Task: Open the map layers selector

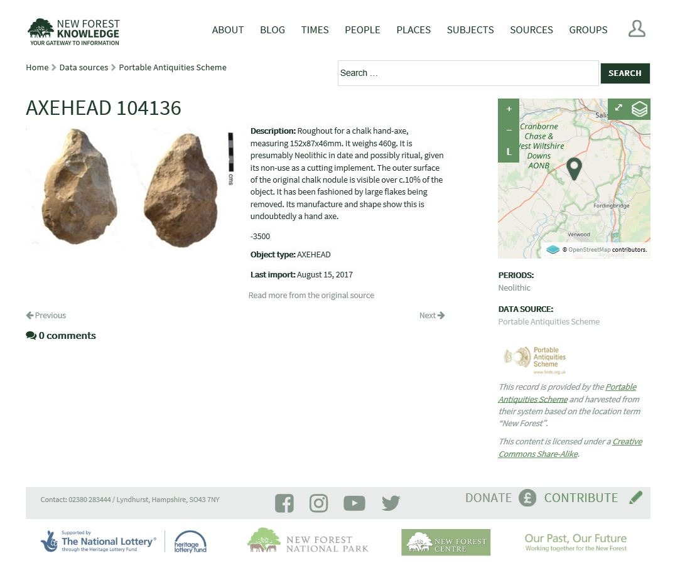Action: click(639, 109)
